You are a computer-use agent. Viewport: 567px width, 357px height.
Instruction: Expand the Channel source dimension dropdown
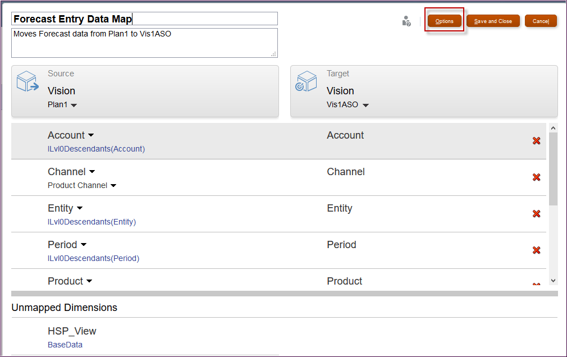pyautogui.click(x=92, y=172)
